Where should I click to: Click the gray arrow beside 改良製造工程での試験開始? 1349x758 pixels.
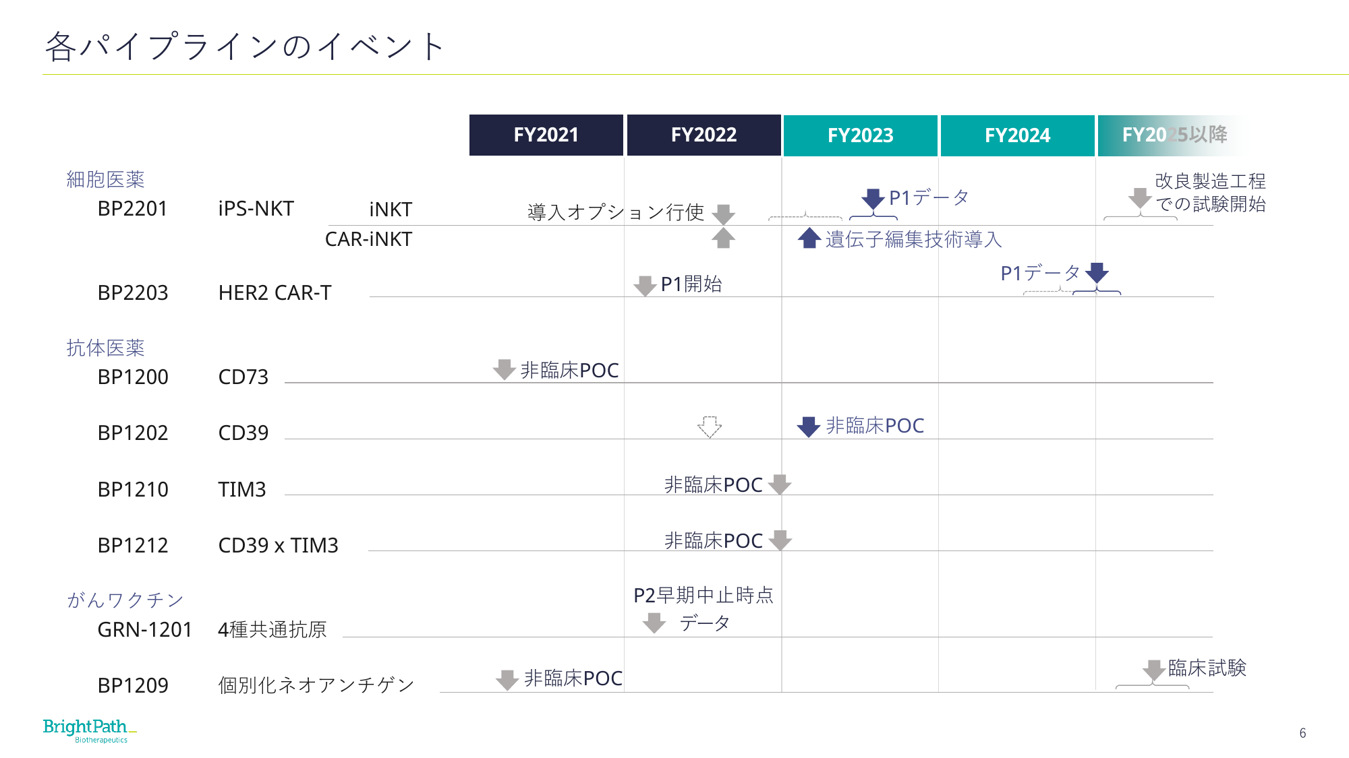click(1140, 199)
